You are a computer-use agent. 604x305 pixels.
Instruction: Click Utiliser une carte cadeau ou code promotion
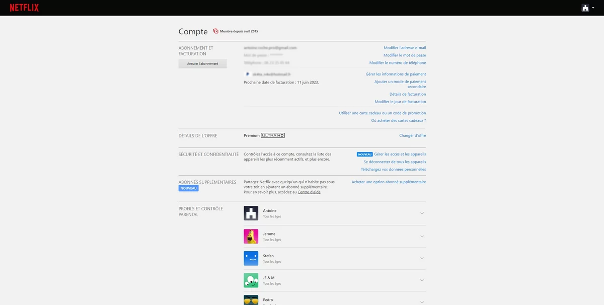383,113
